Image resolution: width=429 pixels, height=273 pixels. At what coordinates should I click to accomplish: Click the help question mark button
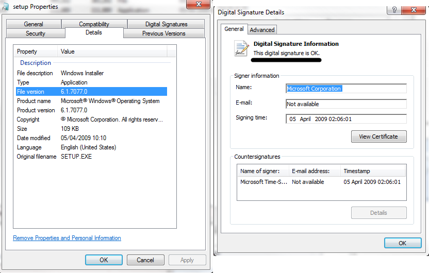pyautogui.click(x=394, y=10)
